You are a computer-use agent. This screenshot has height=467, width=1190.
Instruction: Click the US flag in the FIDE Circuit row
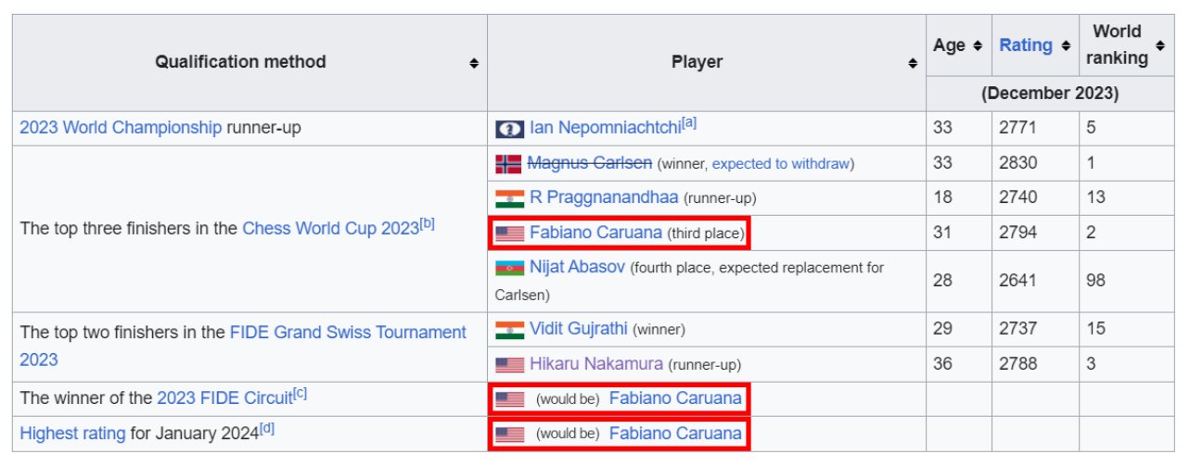pos(509,399)
